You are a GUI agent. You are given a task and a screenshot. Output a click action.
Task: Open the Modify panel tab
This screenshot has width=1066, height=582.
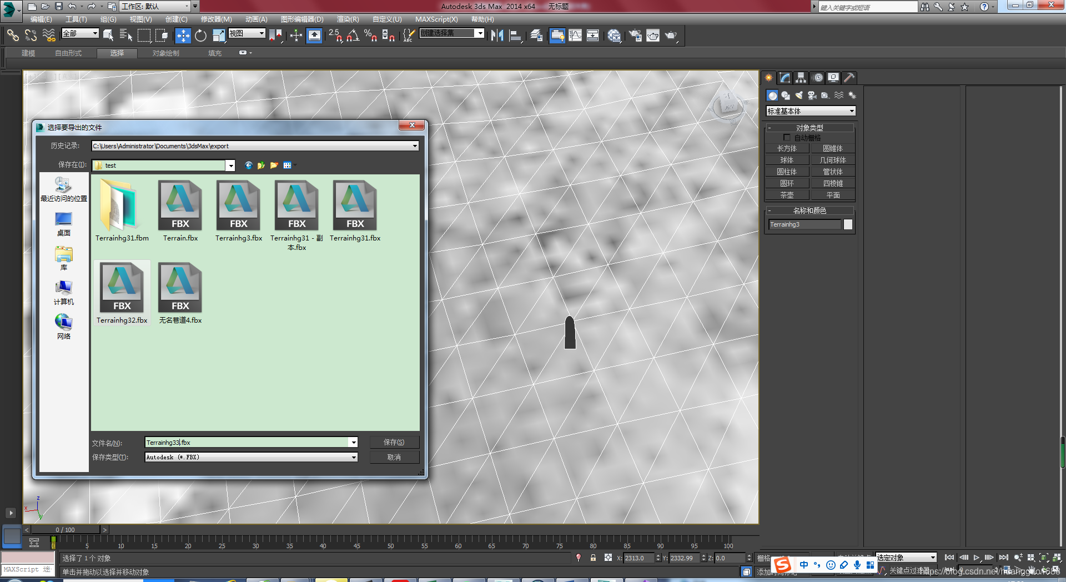[x=785, y=78]
